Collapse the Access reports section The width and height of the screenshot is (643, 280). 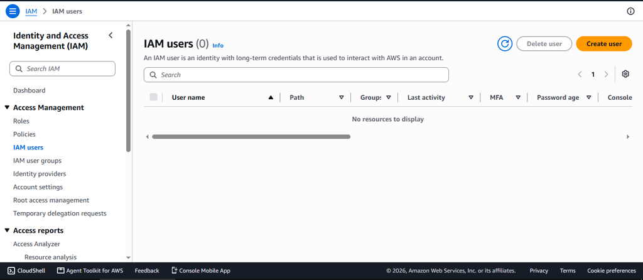(7, 231)
